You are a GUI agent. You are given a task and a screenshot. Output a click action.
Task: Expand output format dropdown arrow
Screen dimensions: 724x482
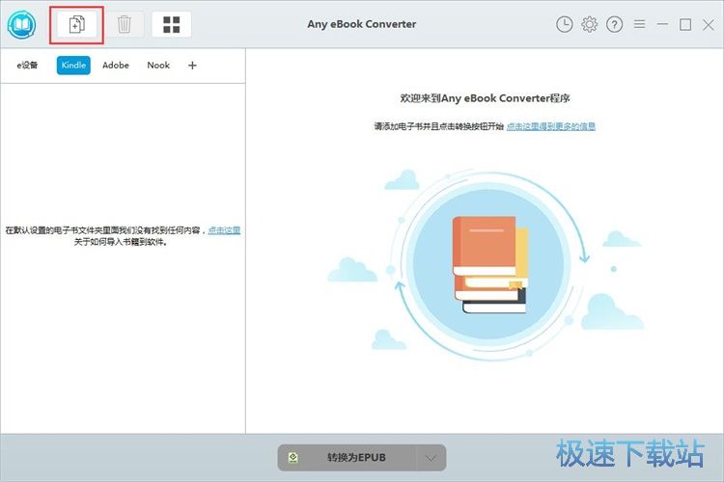[431, 458]
